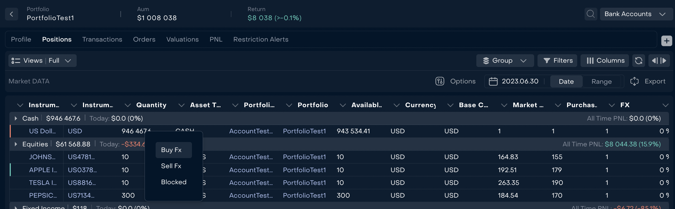Click the column resize arrows icon

[659, 61]
